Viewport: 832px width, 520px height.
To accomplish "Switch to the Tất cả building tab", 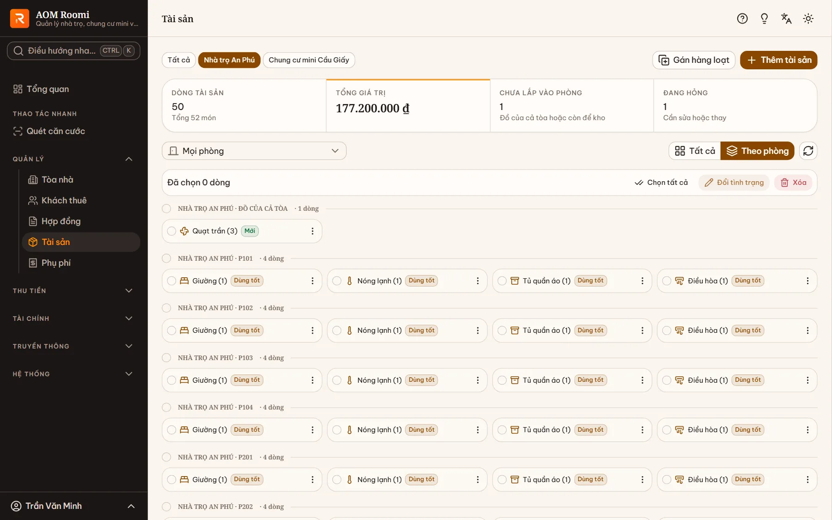I will pyautogui.click(x=179, y=60).
